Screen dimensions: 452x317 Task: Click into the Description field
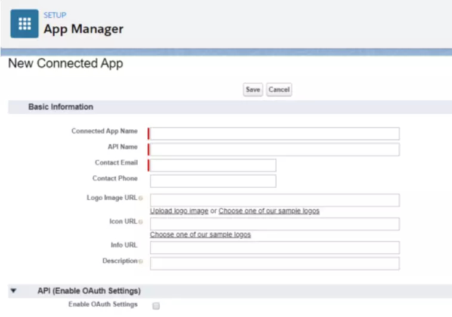point(274,263)
